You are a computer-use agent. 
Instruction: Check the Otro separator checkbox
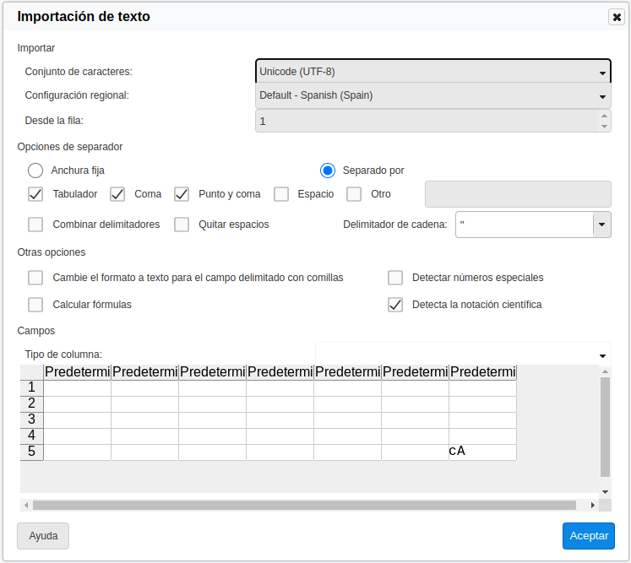pos(354,194)
